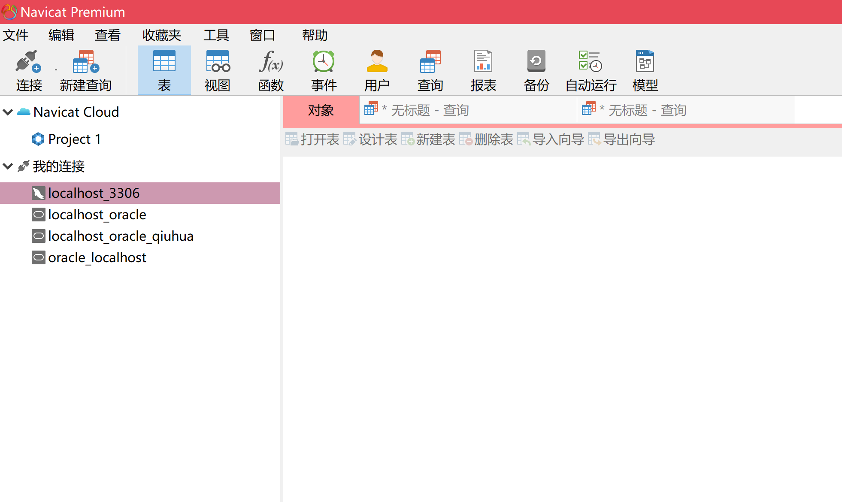Click the Export Wizard (导出向导) button
The width and height of the screenshot is (842, 502).
(x=622, y=139)
